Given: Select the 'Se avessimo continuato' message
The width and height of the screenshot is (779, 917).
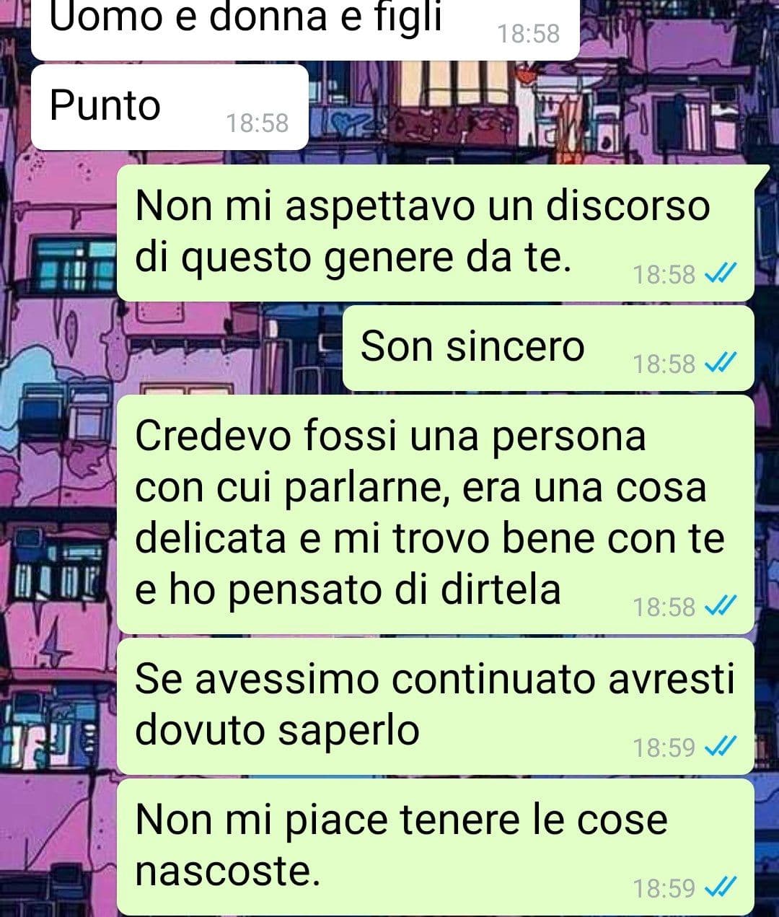Looking at the screenshot, I should click(x=436, y=706).
